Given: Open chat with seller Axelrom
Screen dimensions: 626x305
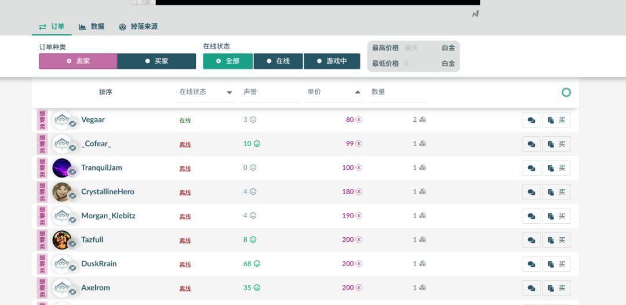Looking at the screenshot, I should point(531,288).
